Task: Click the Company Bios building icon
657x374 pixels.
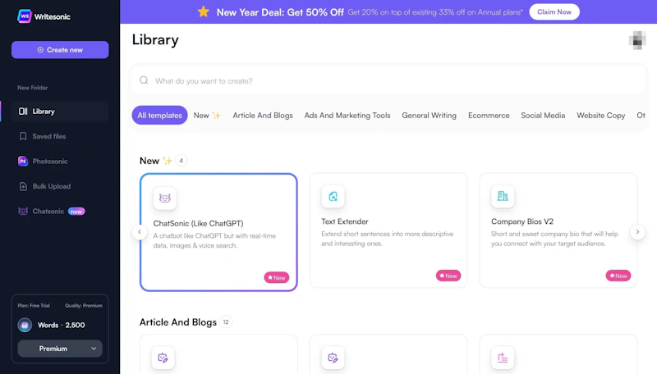Action: [503, 196]
